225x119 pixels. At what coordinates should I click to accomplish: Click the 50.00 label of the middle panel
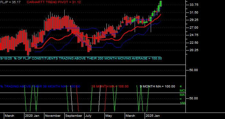tap(194, 70)
